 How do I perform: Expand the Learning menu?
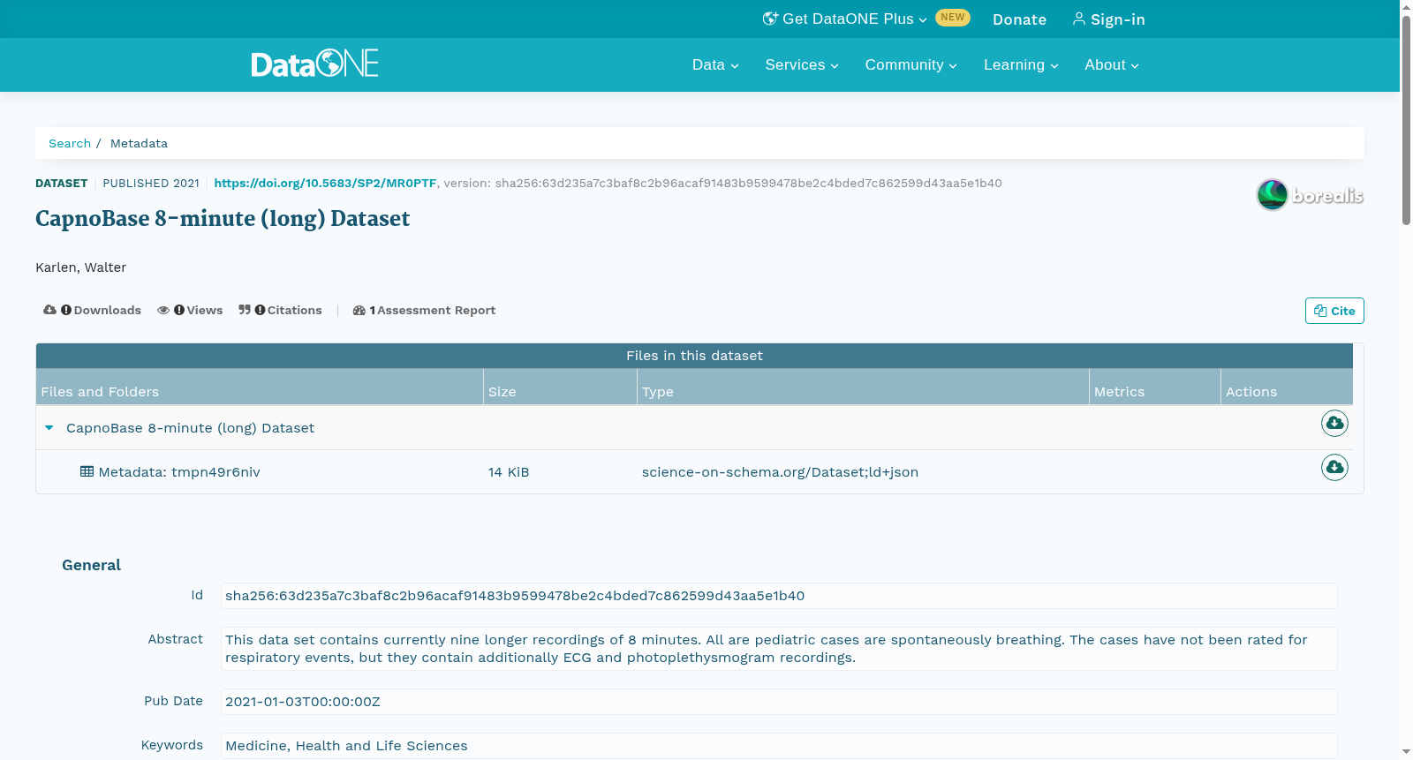[1021, 64]
